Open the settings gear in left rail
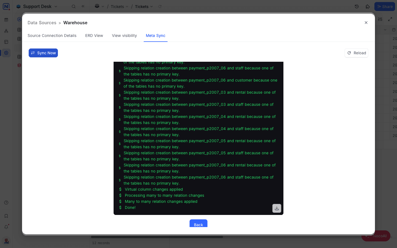This screenshot has height=248, width=397. [6, 53]
